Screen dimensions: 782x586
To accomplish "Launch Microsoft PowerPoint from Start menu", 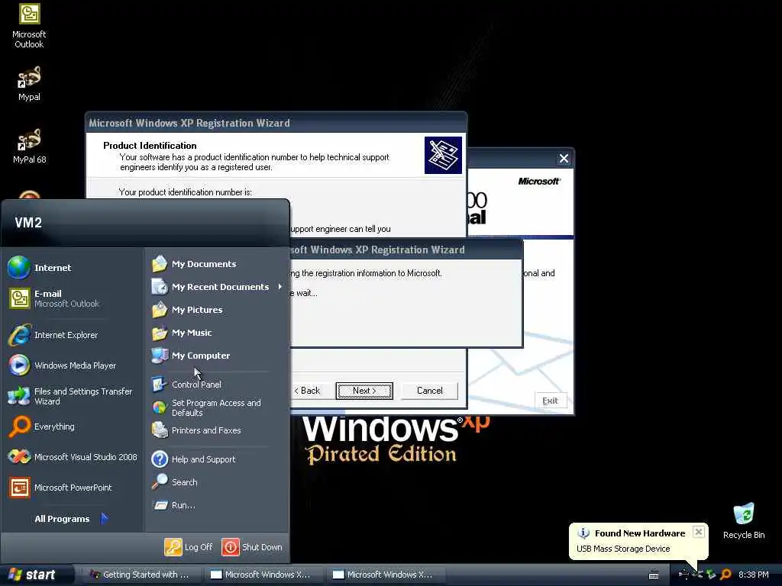I will [x=60, y=488].
